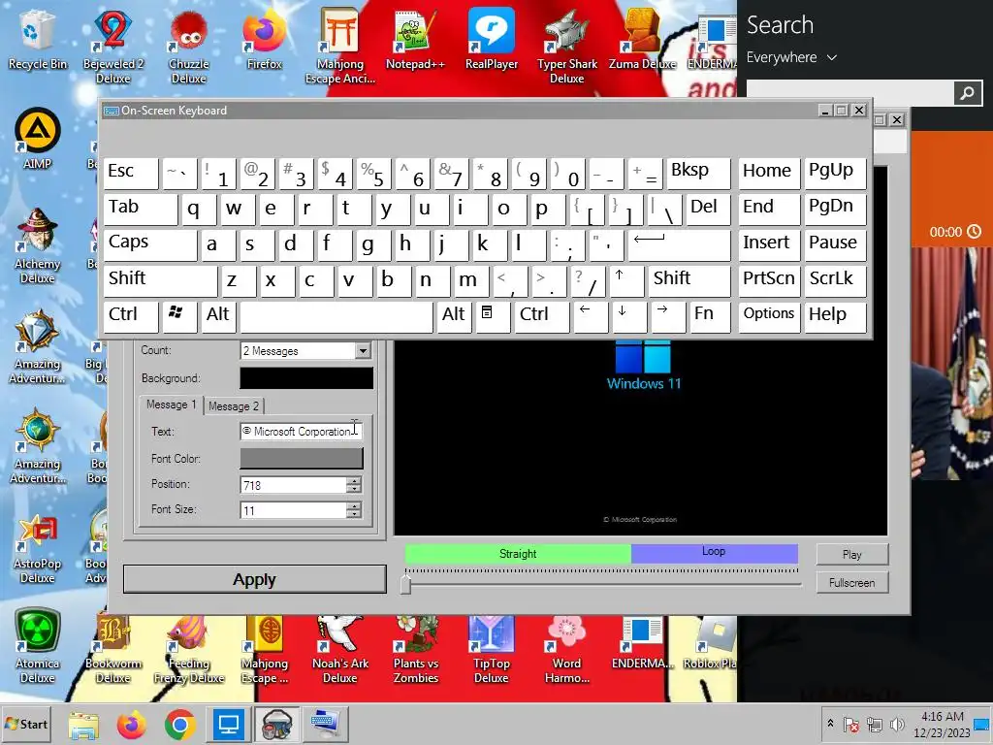Decrease Font Size with down arrow
The image size is (993, 745).
[x=354, y=514]
